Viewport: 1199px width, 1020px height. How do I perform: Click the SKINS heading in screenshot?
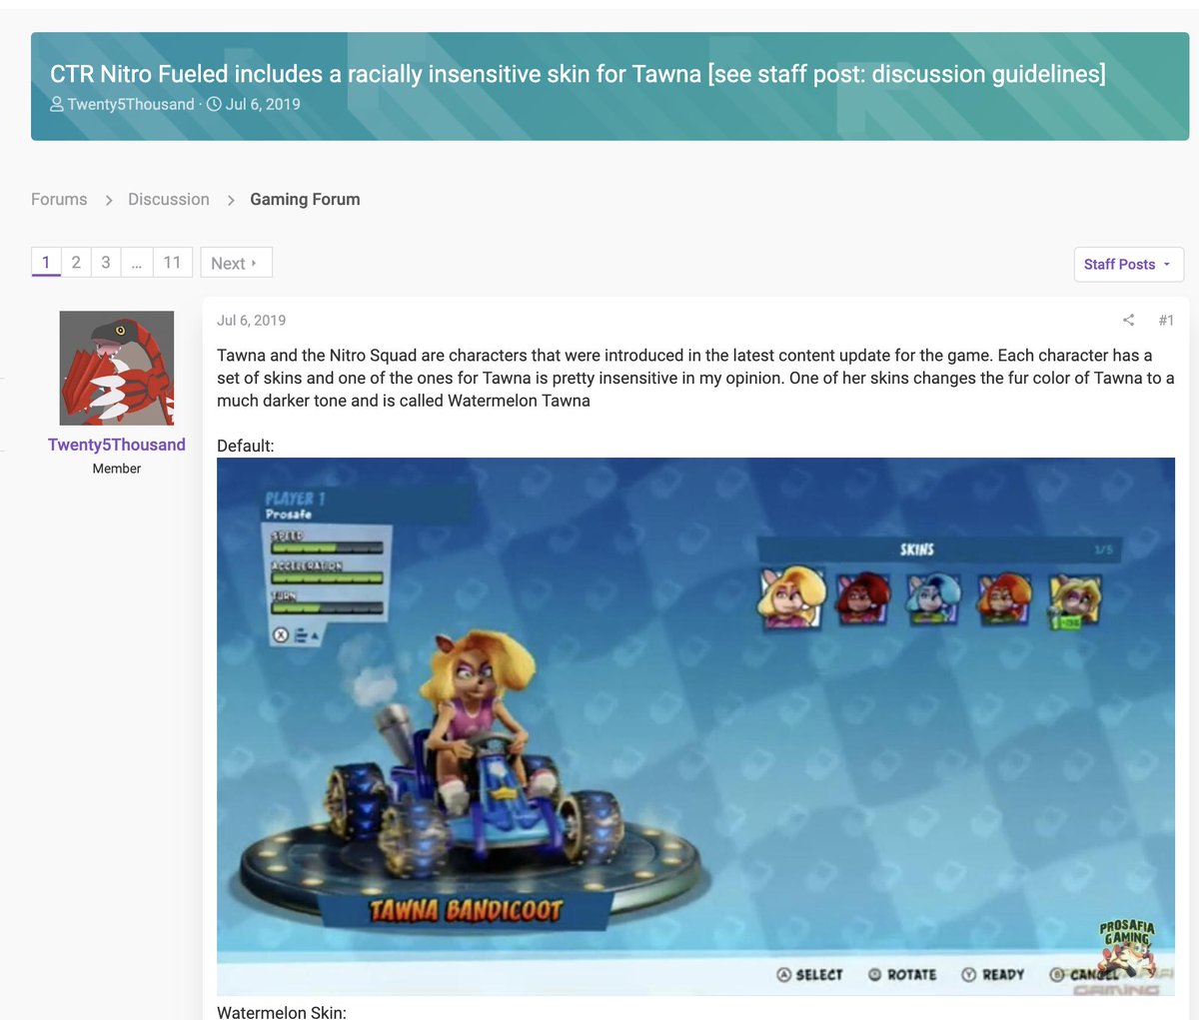click(916, 549)
